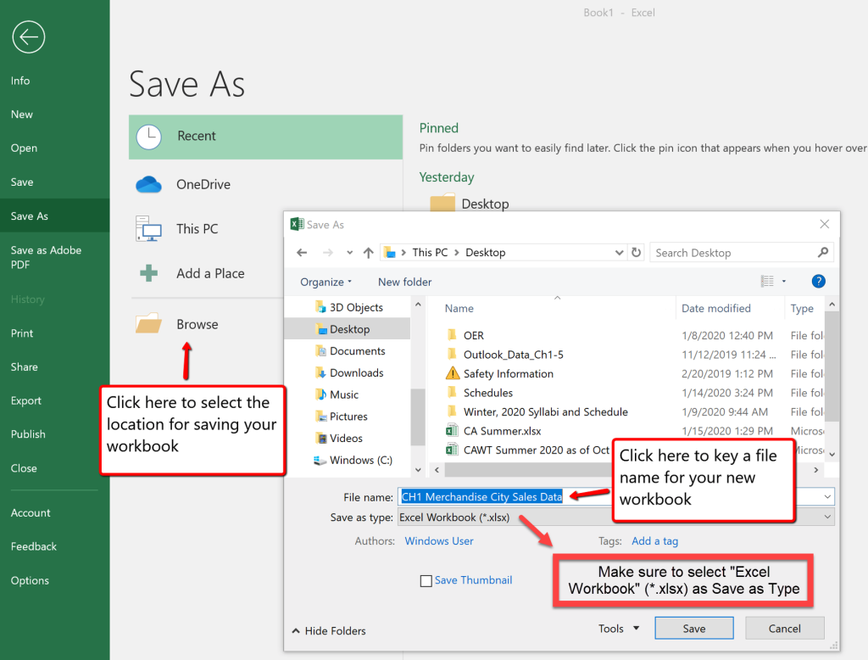Open the This PC location icon
This screenshot has height=660, width=868.
[x=147, y=228]
